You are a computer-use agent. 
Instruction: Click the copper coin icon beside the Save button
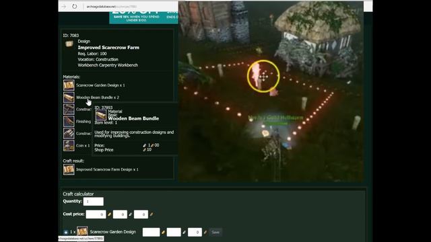pos(205,232)
